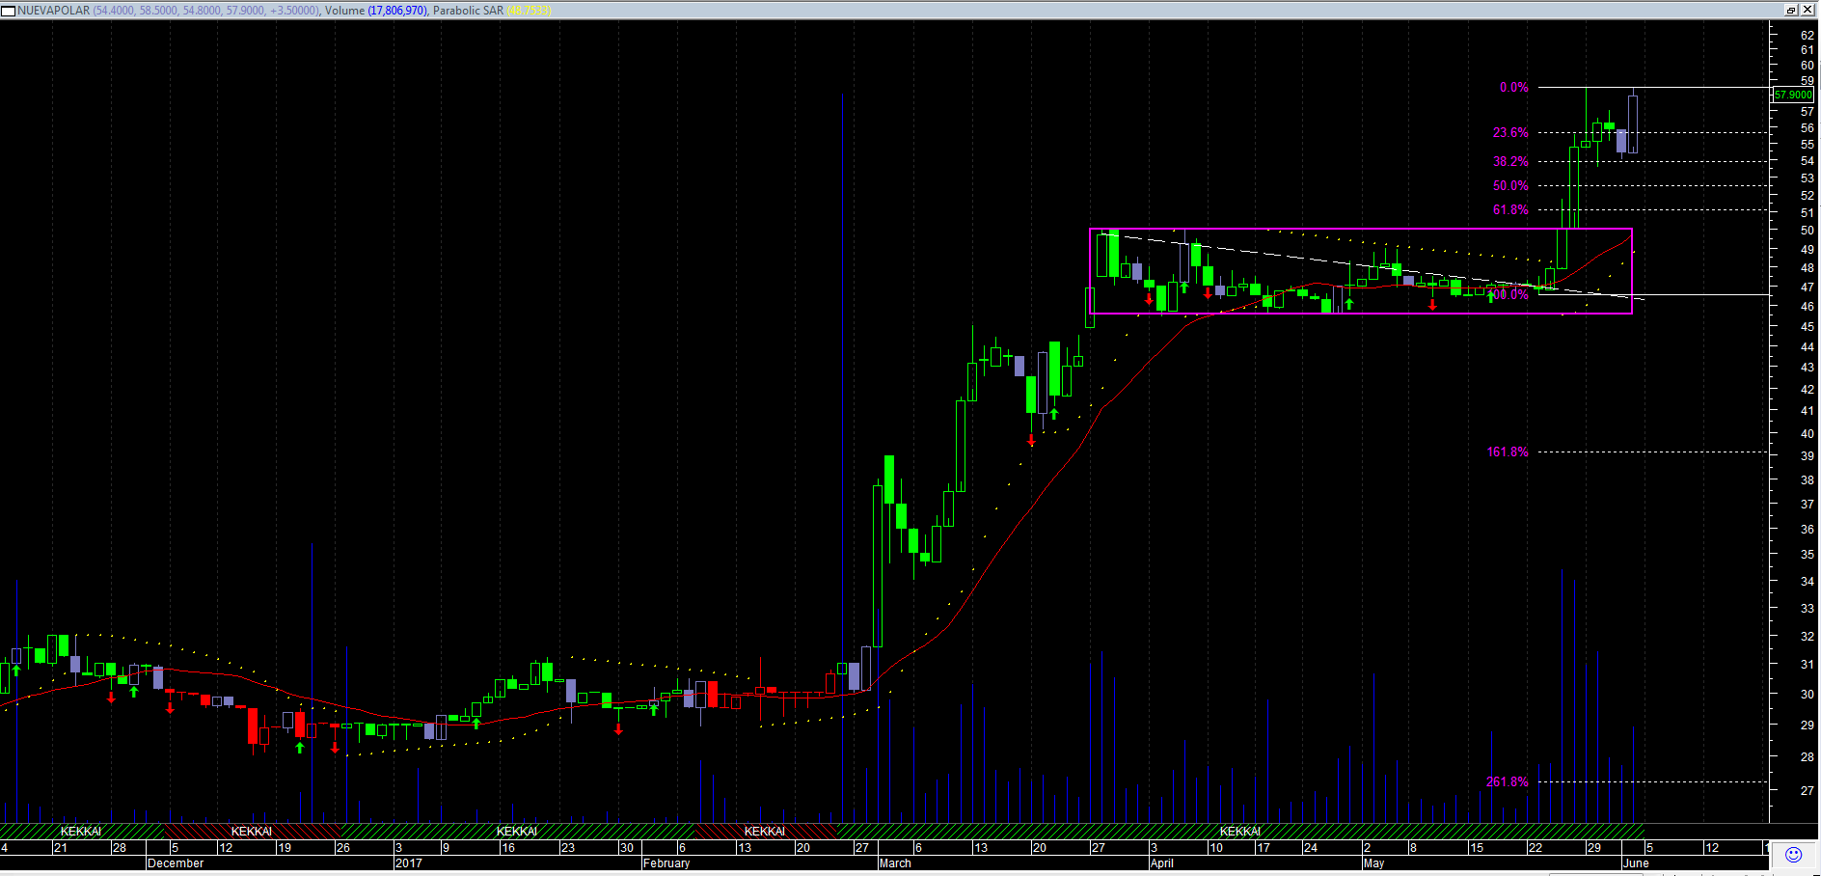Click the 62 level on the price axis

[1807, 36]
